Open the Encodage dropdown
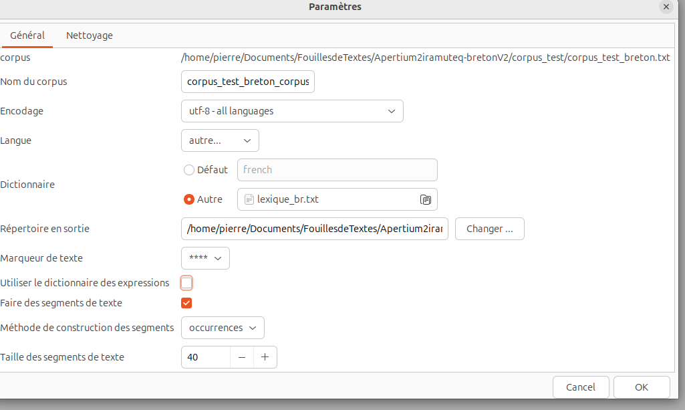 click(292, 111)
